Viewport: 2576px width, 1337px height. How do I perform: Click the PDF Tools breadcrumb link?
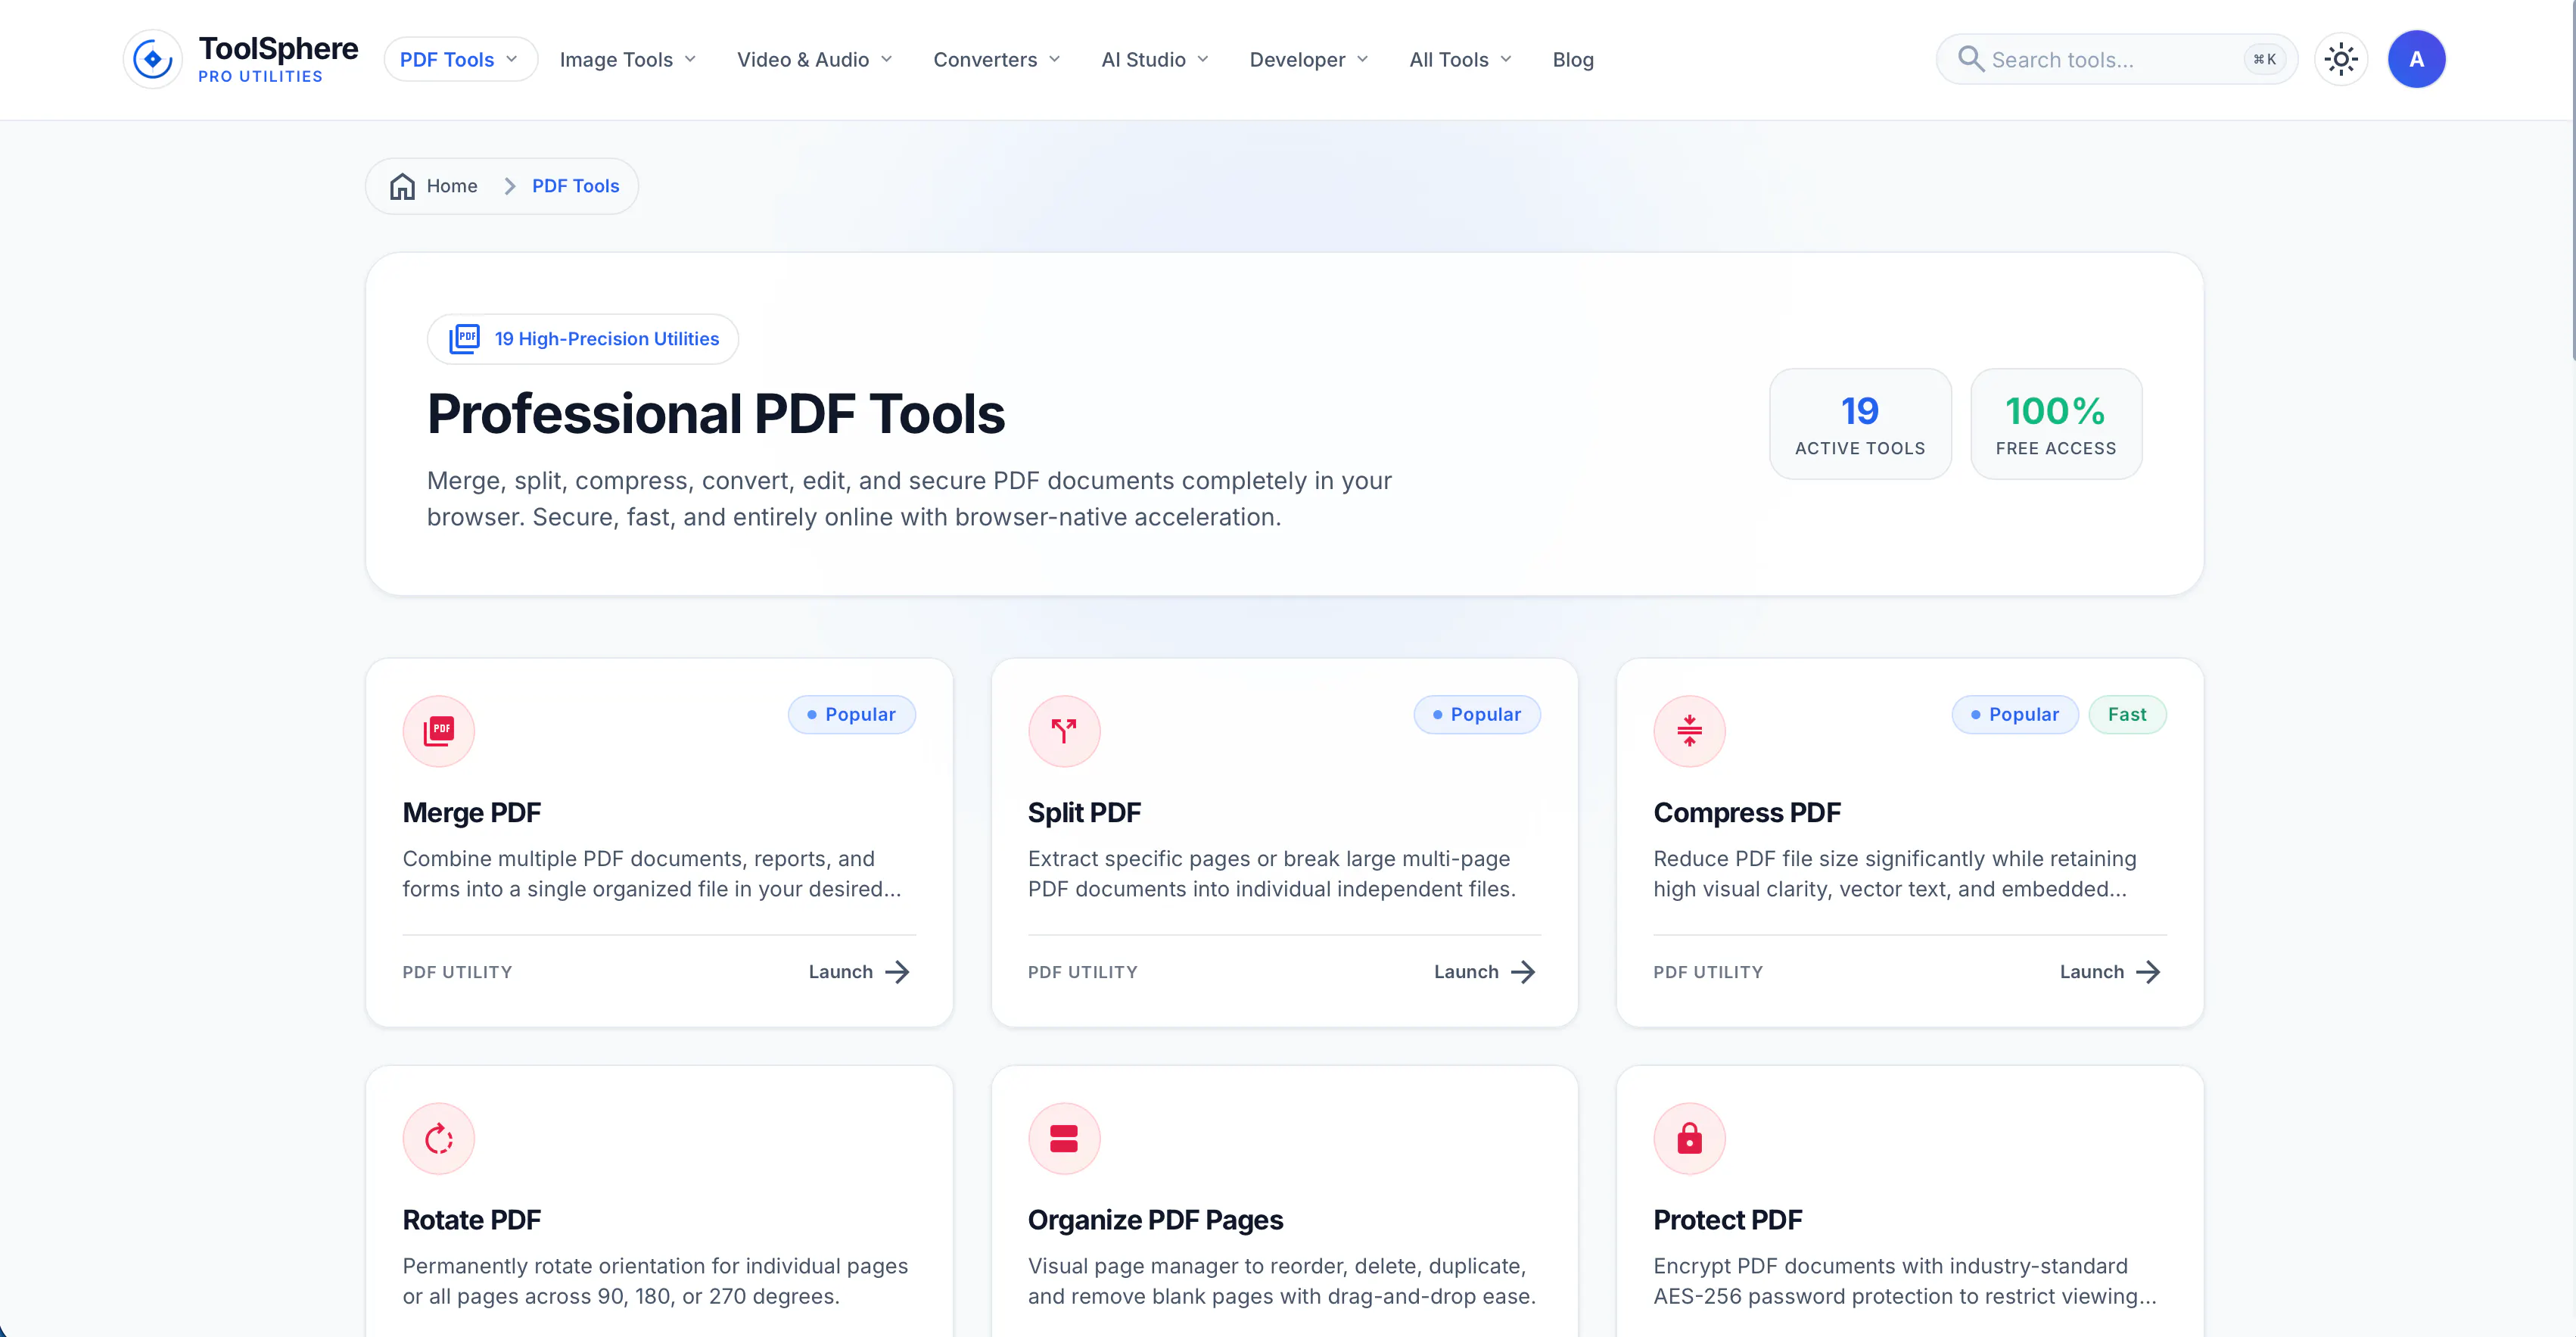pos(575,186)
